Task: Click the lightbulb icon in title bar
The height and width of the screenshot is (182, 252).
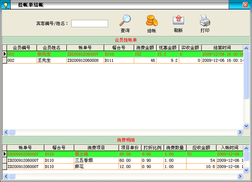Action: click(6, 5)
